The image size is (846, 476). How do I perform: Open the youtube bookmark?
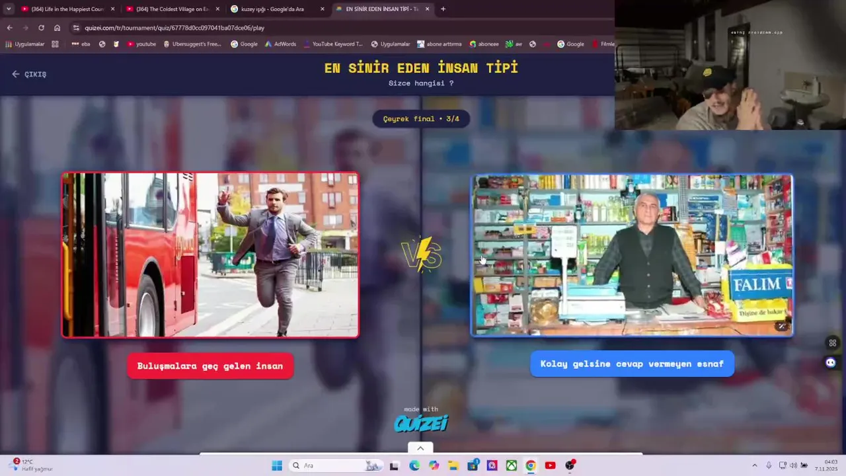141,44
